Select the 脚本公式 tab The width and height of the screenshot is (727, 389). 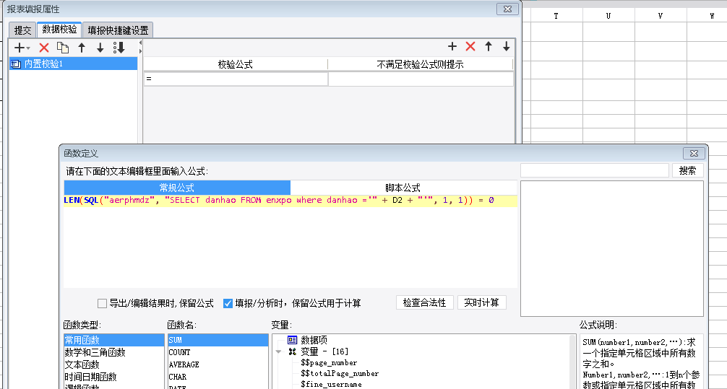click(403, 188)
